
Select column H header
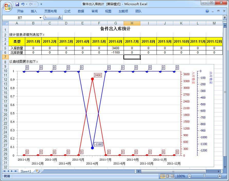coord(132,23)
